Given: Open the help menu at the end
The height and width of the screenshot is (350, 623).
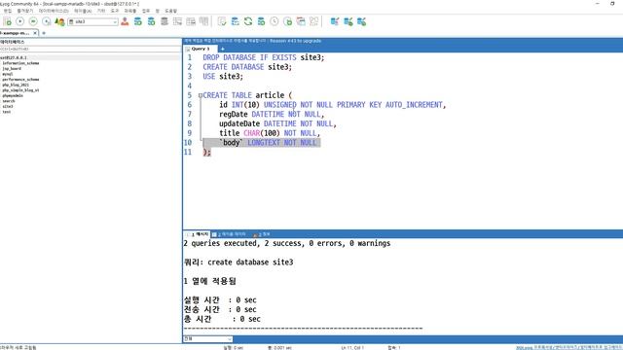Looking at the screenshot, I should [171, 11].
